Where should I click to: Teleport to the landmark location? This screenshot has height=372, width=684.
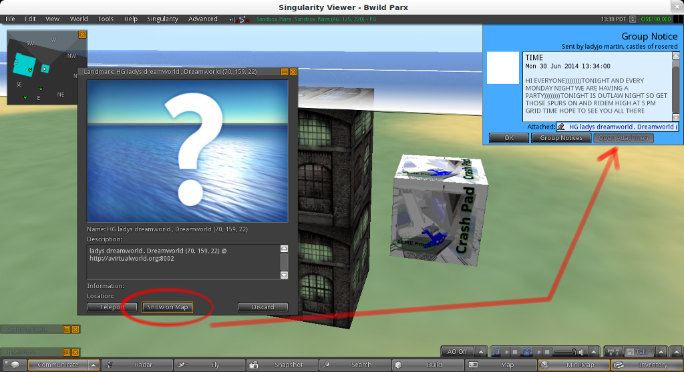(x=112, y=307)
